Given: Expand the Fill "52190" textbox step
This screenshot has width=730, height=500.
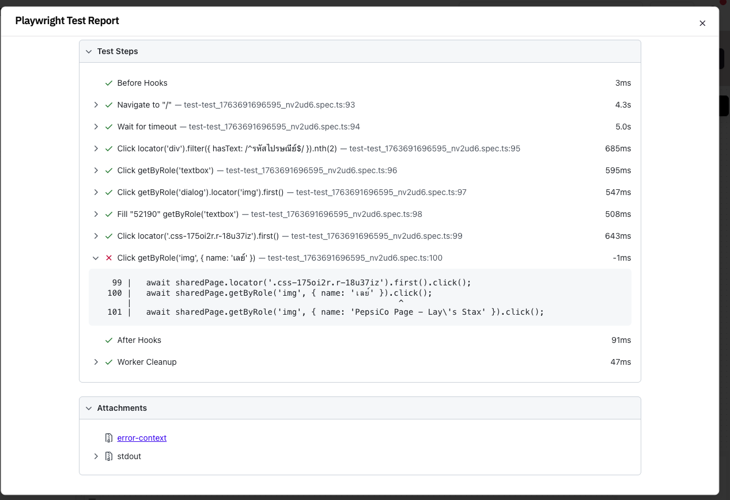Looking at the screenshot, I should [x=96, y=214].
